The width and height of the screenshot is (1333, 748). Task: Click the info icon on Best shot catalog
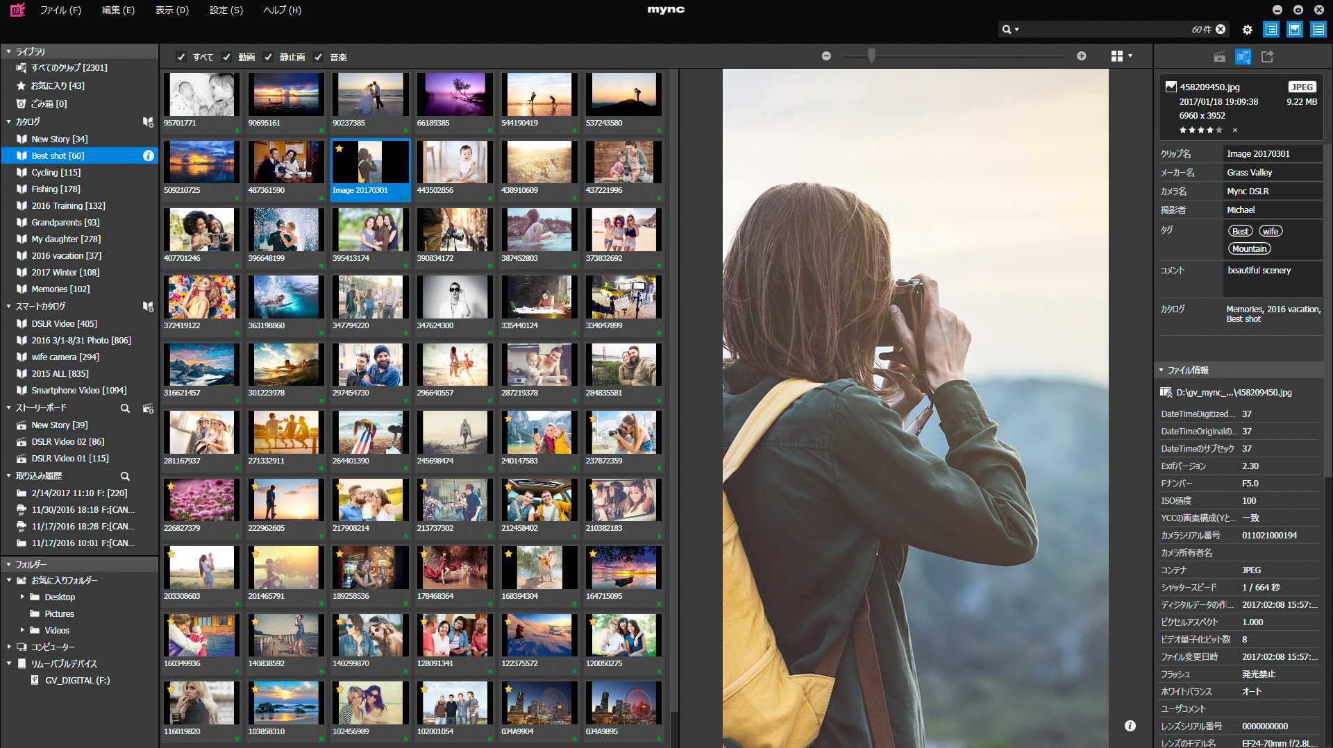148,156
